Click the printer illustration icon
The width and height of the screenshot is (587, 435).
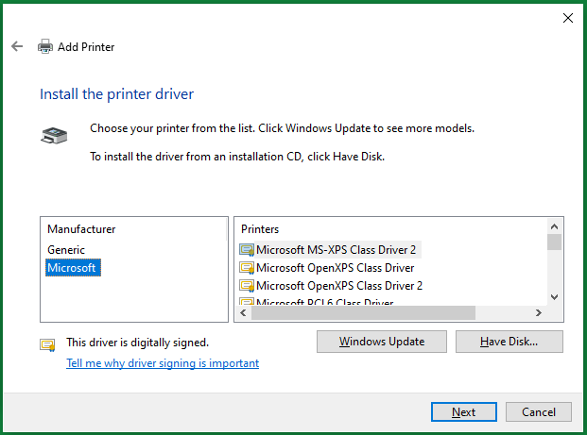tap(54, 135)
